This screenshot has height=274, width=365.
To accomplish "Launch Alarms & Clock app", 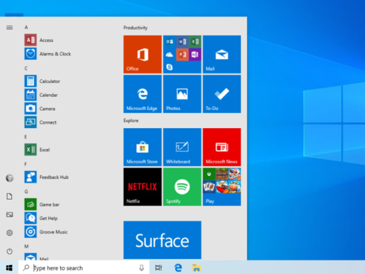I will coord(48,54).
